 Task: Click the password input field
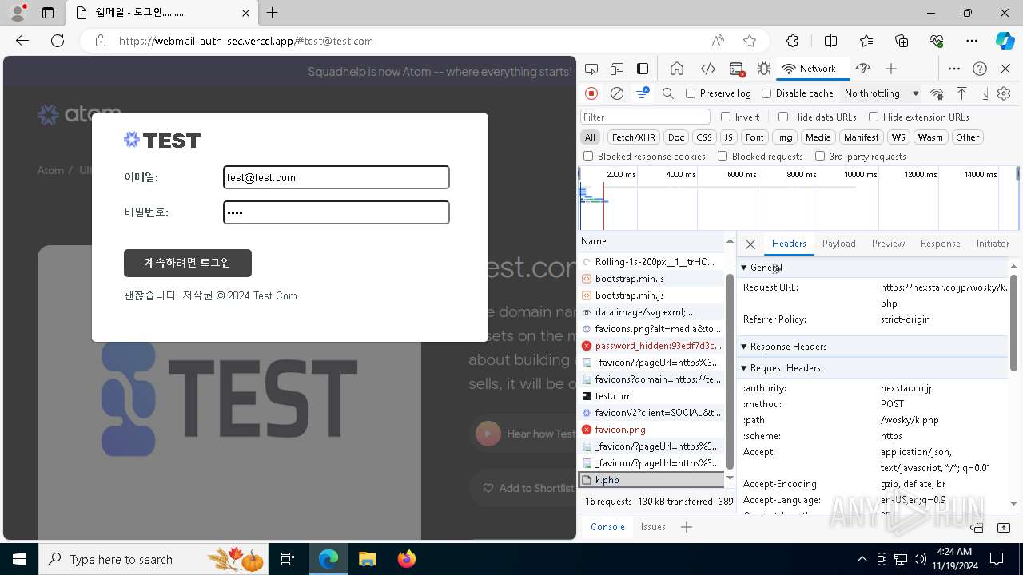(336, 212)
